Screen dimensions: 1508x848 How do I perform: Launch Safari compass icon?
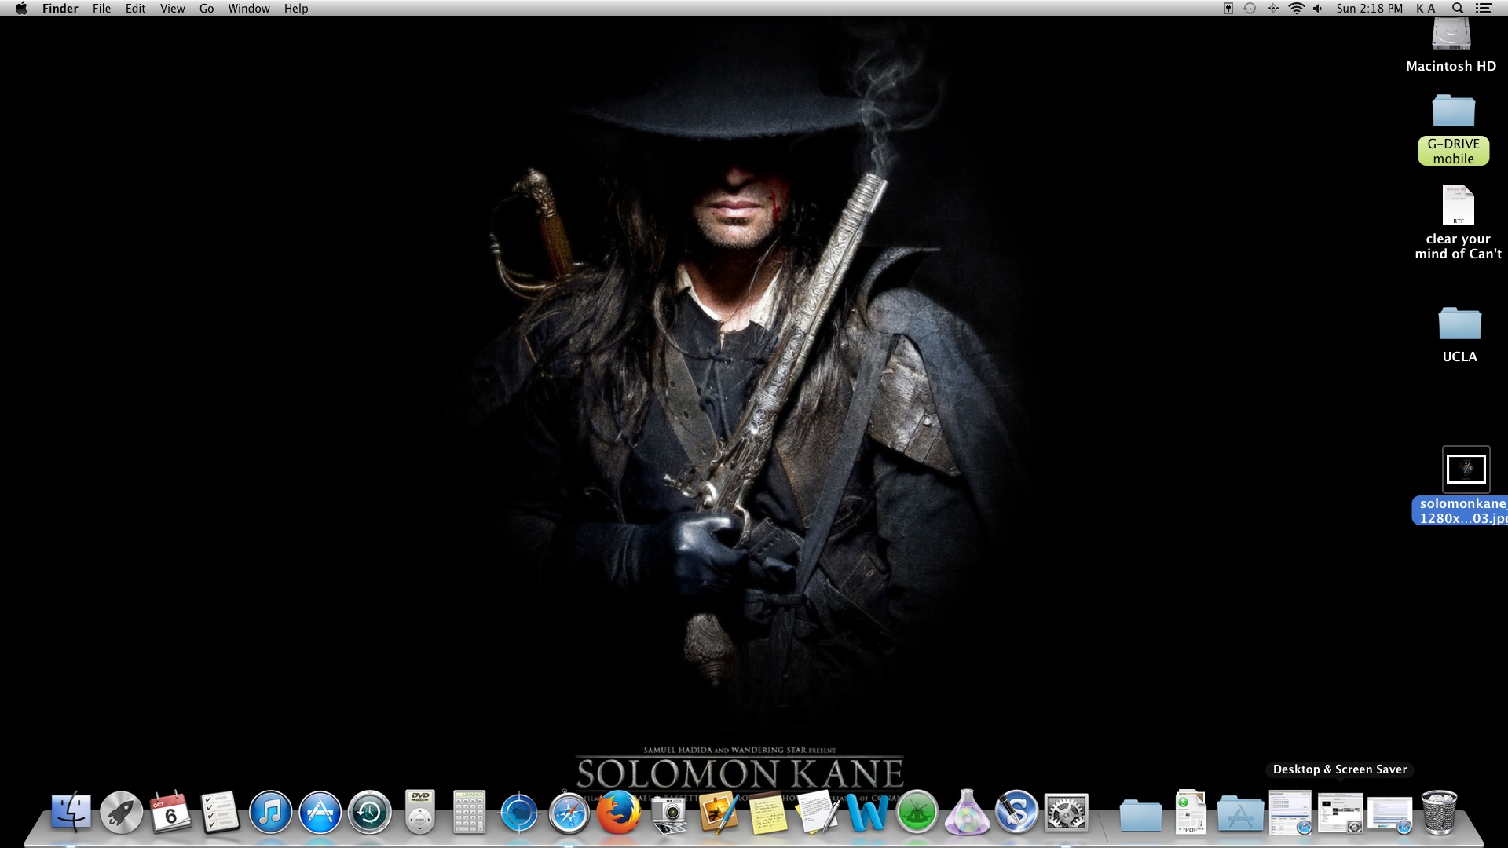click(569, 812)
